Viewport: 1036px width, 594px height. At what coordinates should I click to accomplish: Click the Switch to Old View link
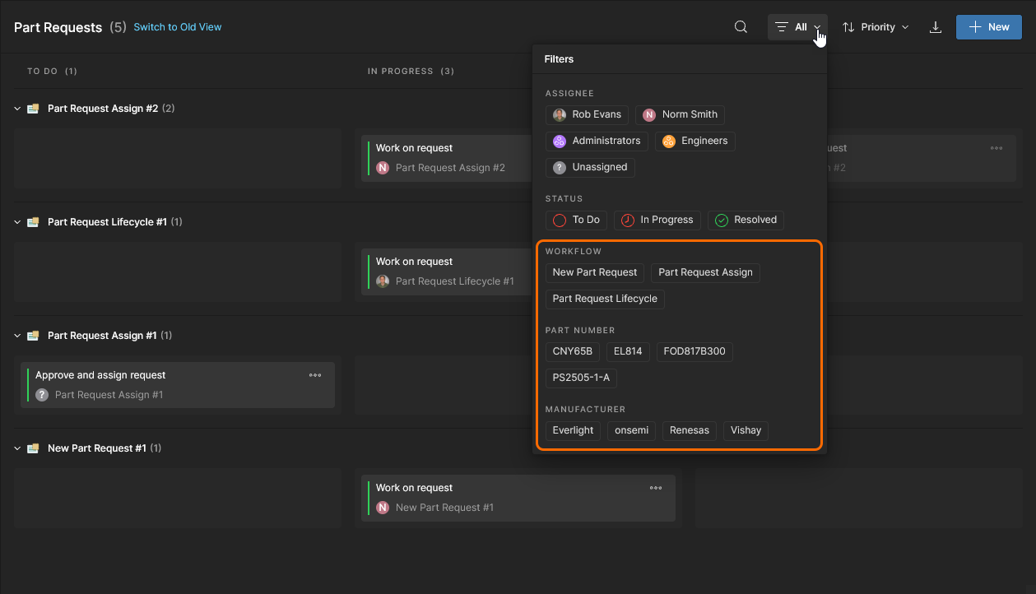point(178,27)
